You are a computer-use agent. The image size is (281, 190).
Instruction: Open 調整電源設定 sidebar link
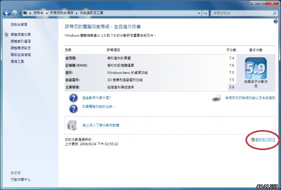click(21, 48)
